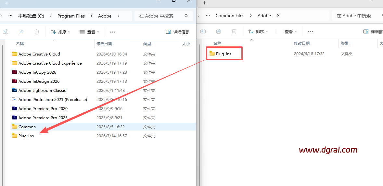The width and height of the screenshot is (383, 186).
Task: Select the Adobe Lightroom Classic icon
Action: click(15, 90)
